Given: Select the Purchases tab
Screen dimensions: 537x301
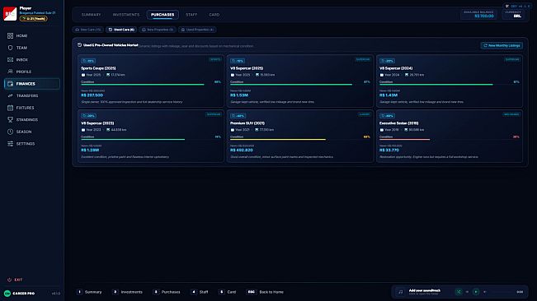Looking at the screenshot, I should (163, 15).
